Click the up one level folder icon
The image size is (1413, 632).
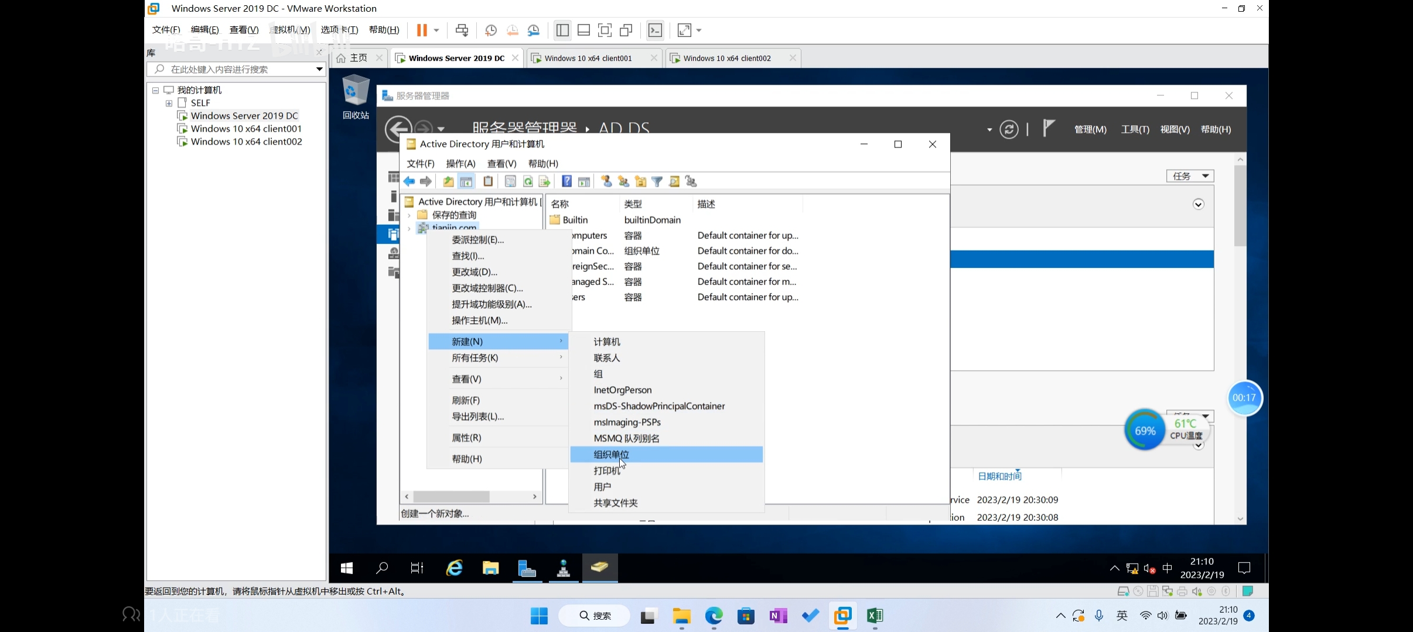tap(448, 181)
